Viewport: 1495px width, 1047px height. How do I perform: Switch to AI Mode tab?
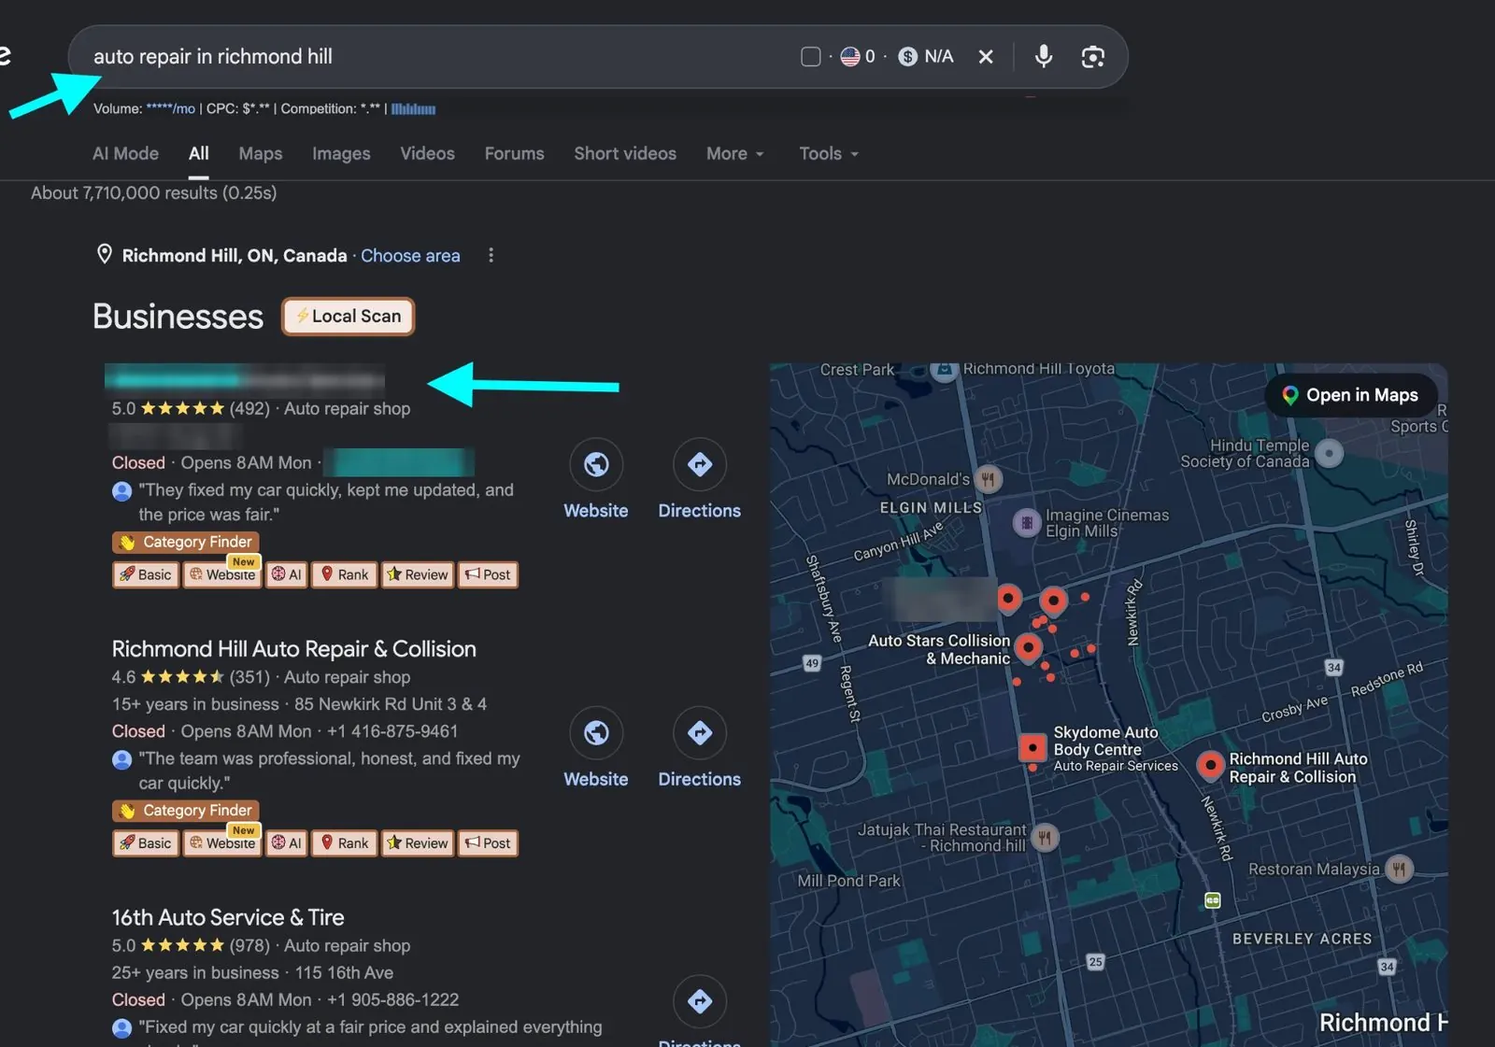125,153
